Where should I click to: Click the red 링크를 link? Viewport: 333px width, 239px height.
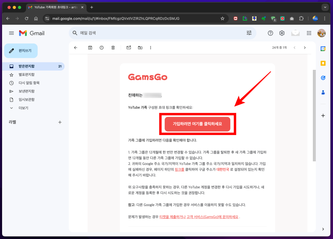179,169
